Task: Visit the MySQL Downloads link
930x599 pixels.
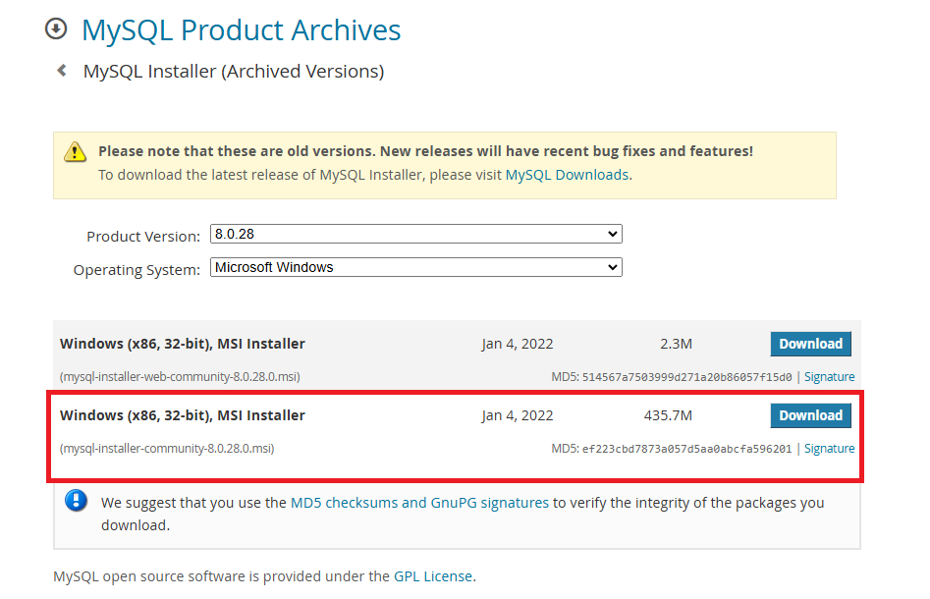Action: click(x=566, y=175)
